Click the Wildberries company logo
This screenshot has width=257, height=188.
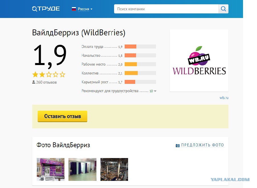pyautogui.click(x=199, y=60)
